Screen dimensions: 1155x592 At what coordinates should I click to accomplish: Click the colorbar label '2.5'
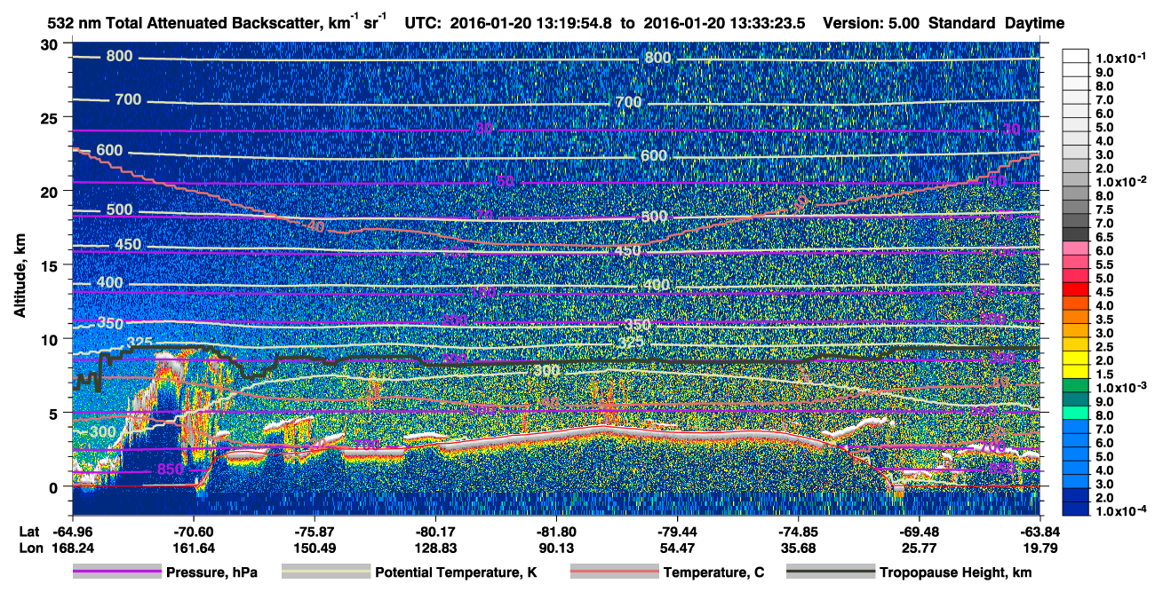(1104, 347)
